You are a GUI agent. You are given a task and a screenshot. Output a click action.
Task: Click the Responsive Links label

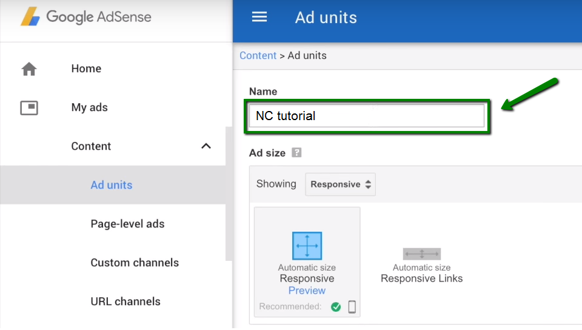422,278
